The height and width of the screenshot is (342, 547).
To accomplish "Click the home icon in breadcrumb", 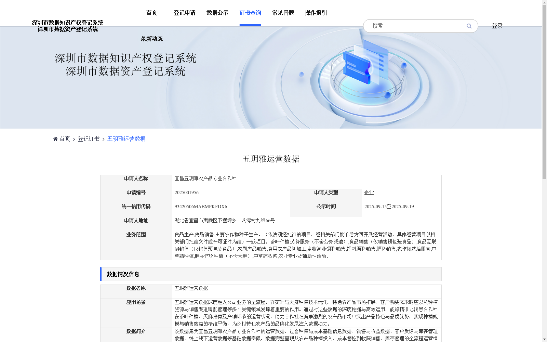I will click(55, 139).
